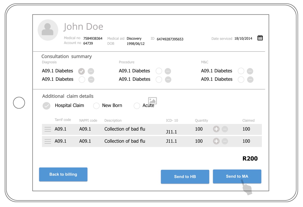
Task: Click J11.1 in the first tariff row
Action: coord(171,132)
